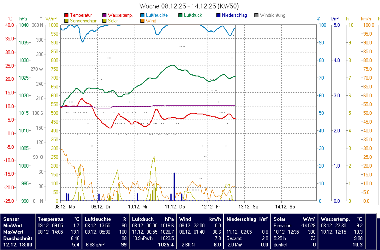Click the green Luftdruck legend square
The width and height of the screenshot is (380, 250).
point(181,16)
